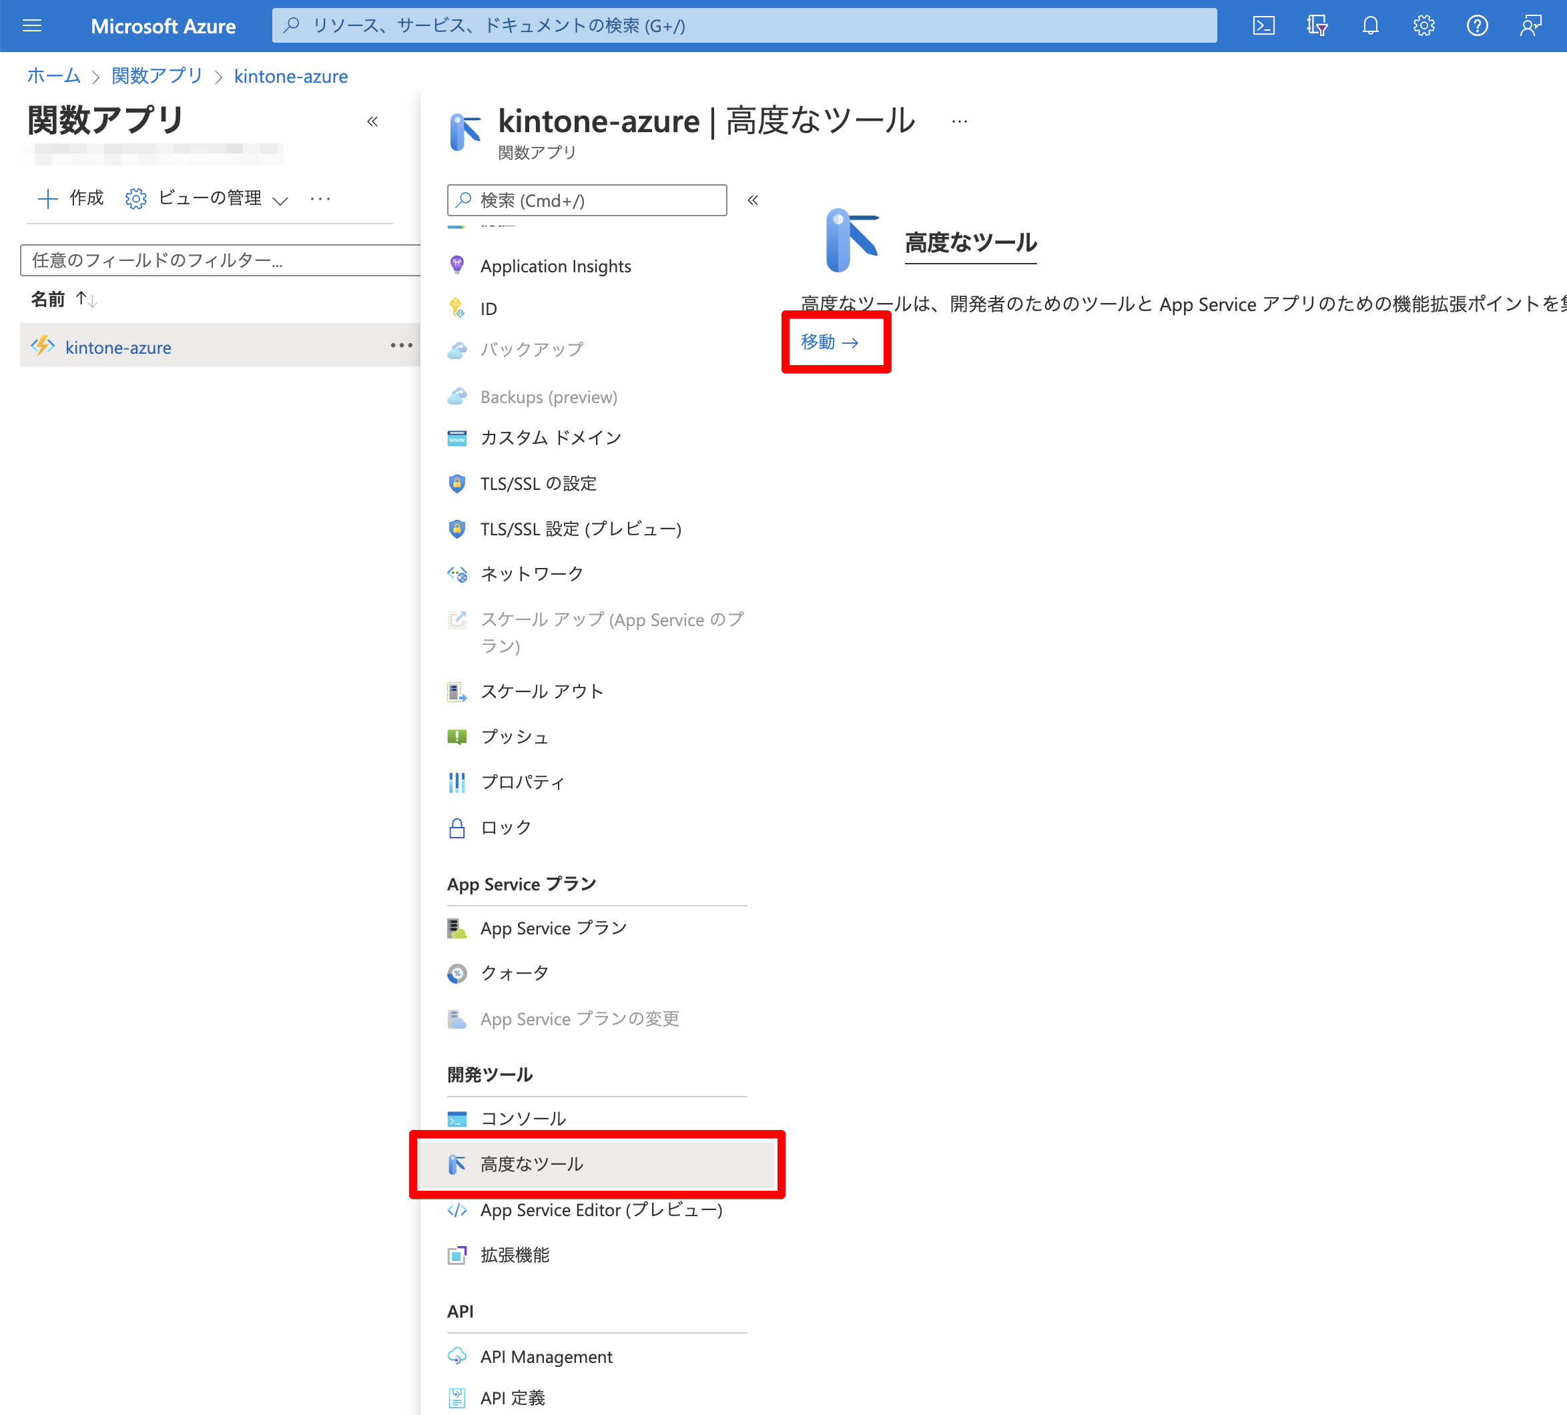1567x1415 pixels.
Task: Click the extensions icon beside 拡張機能
Action: click(457, 1255)
